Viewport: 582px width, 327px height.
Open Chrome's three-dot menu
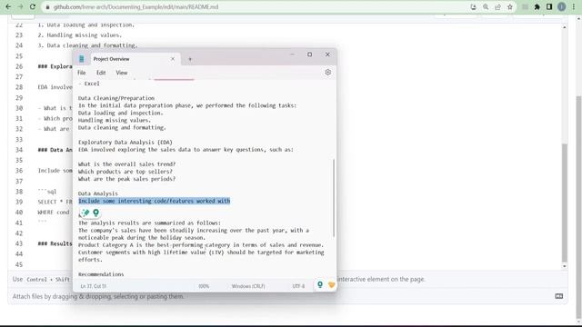tap(574, 7)
